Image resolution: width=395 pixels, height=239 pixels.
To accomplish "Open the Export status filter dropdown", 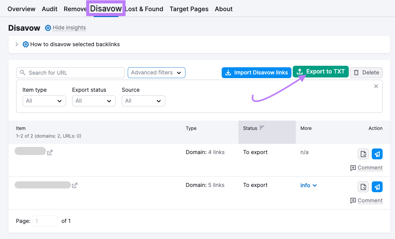I will tap(94, 101).
